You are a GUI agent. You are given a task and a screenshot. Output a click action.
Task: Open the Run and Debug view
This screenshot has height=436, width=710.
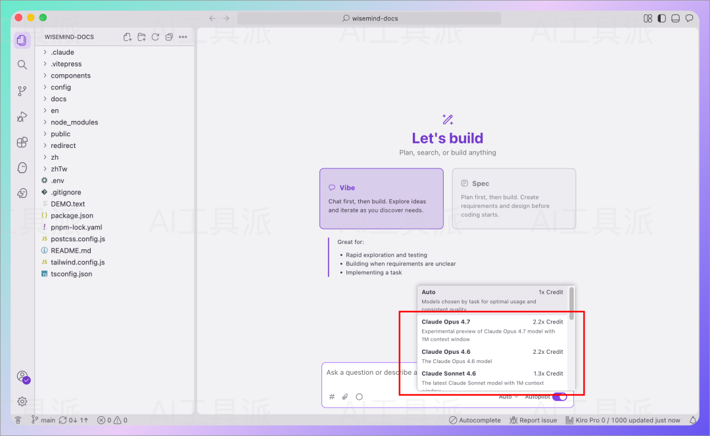(x=22, y=117)
